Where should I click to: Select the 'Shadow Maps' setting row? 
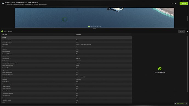[66, 82]
